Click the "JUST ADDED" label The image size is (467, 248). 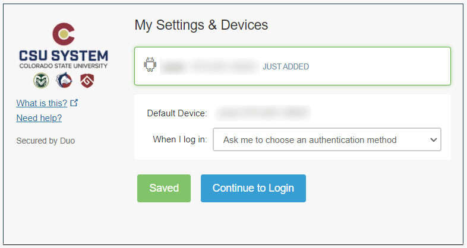[286, 66]
